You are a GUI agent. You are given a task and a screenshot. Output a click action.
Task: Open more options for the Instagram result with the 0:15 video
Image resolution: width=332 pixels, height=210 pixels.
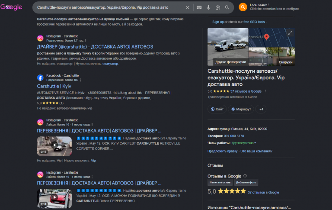92,125
